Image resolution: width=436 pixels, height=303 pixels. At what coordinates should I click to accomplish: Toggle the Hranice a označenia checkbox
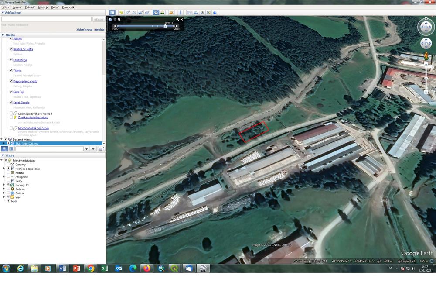pos(8,169)
